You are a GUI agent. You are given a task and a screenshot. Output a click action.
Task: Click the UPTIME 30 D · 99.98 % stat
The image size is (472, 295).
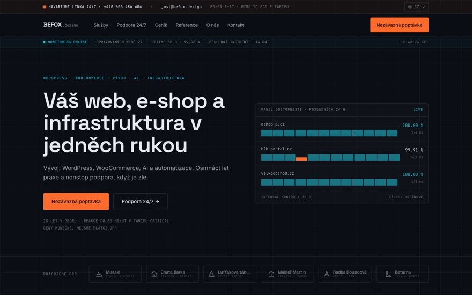[176, 42]
